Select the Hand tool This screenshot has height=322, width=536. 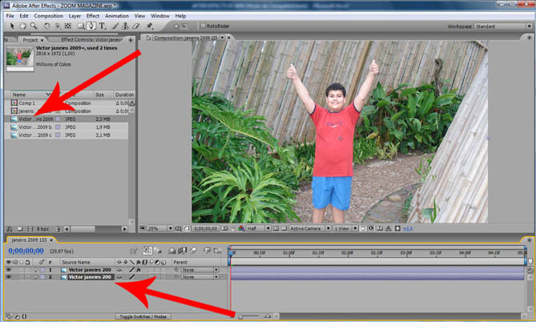[x=21, y=26]
